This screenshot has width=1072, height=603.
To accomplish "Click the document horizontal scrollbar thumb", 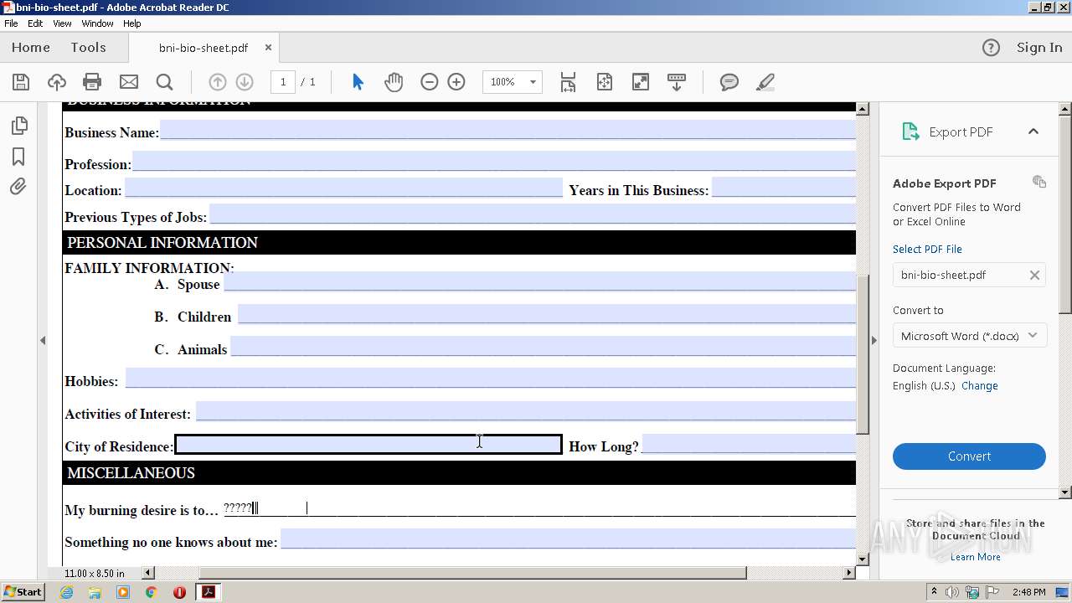I will [x=472, y=573].
